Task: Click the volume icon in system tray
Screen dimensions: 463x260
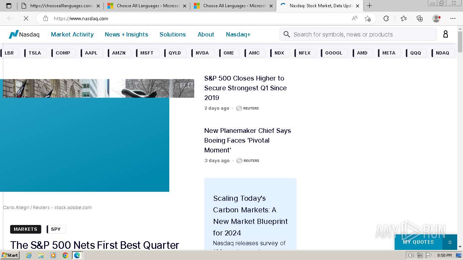Action: click(411, 255)
